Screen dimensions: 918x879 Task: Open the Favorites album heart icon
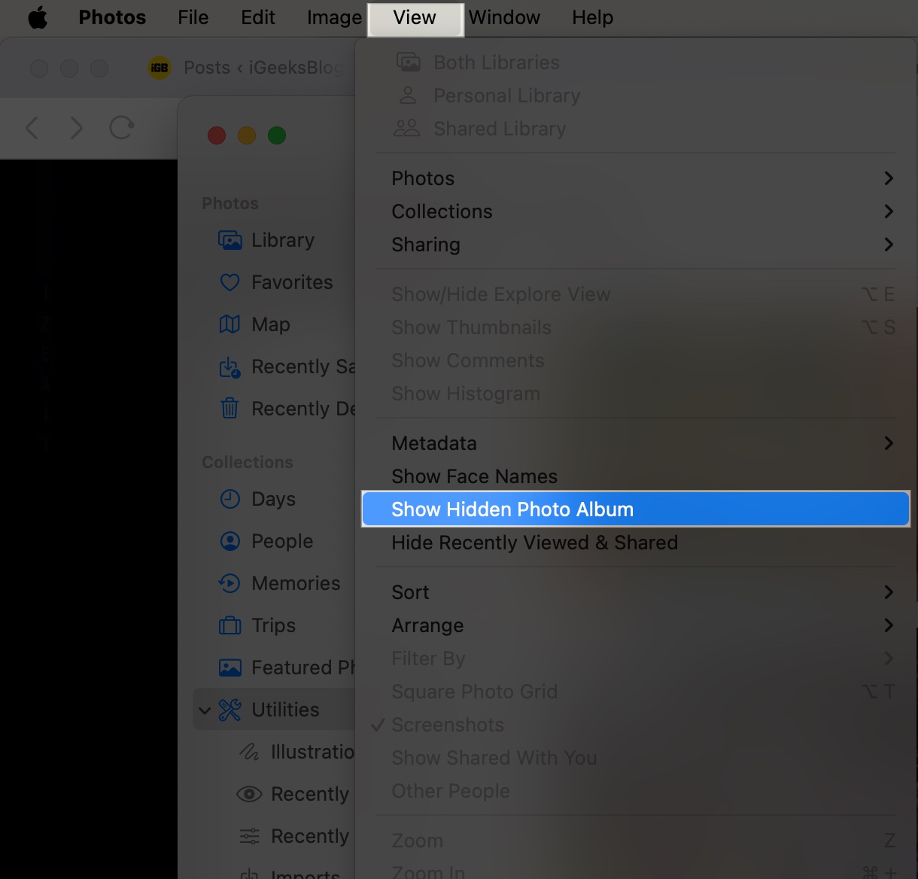coord(230,282)
